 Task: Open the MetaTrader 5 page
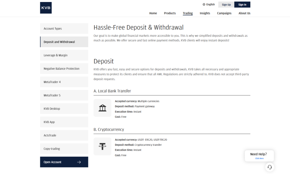pyautogui.click(x=64, y=95)
